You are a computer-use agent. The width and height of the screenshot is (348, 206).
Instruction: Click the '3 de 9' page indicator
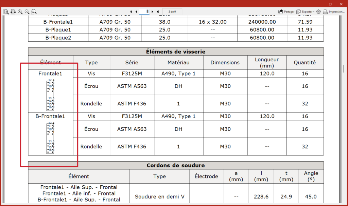172,12
